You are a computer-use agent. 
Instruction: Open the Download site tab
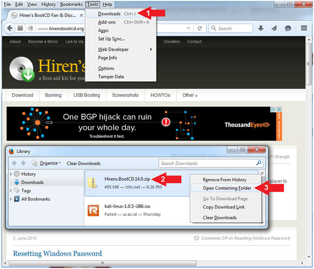click(x=22, y=95)
